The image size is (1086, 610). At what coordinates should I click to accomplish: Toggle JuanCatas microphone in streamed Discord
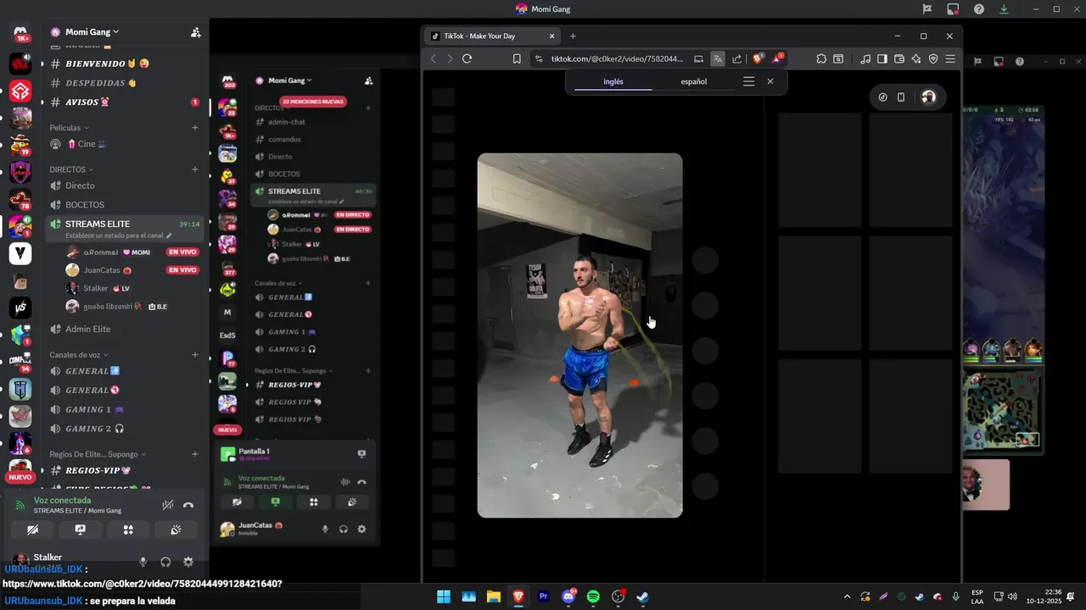(x=325, y=530)
